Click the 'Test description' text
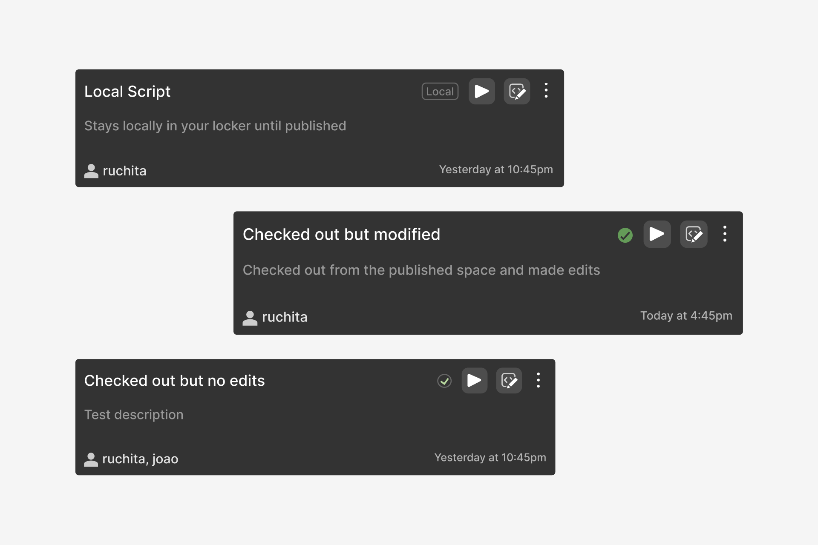 [x=134, y=415]
